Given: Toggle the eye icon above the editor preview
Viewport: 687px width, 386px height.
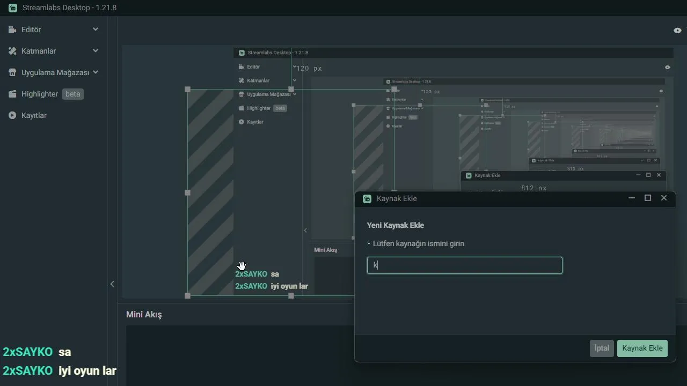Looking at the screenshot, I should pos(677,31).
